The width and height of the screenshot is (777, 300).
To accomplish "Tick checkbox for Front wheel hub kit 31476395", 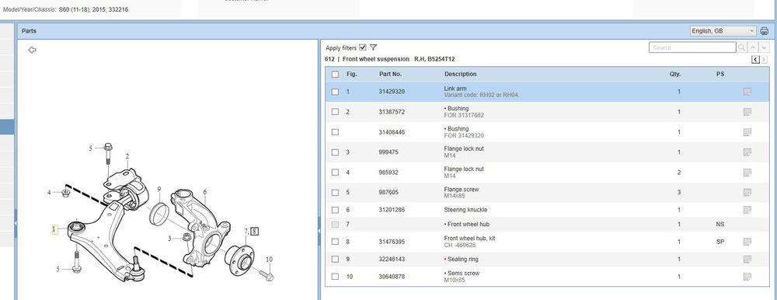I will click(335, 242).
